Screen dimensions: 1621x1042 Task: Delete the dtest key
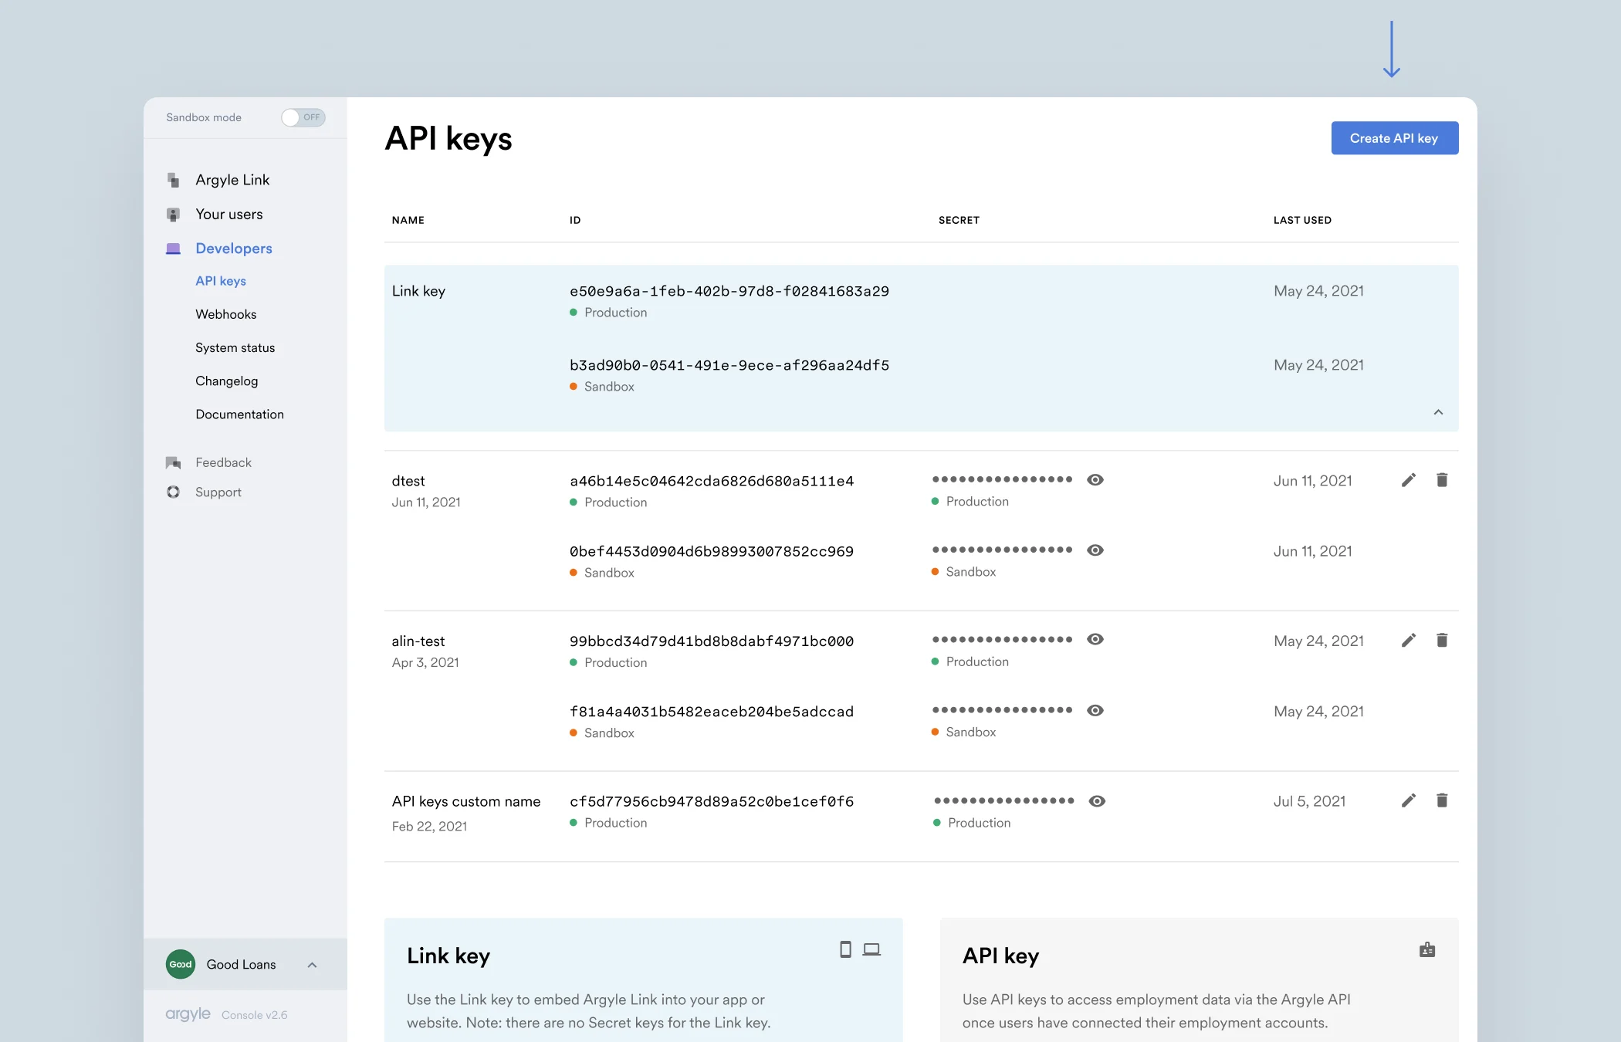[x=1441, y=480]
